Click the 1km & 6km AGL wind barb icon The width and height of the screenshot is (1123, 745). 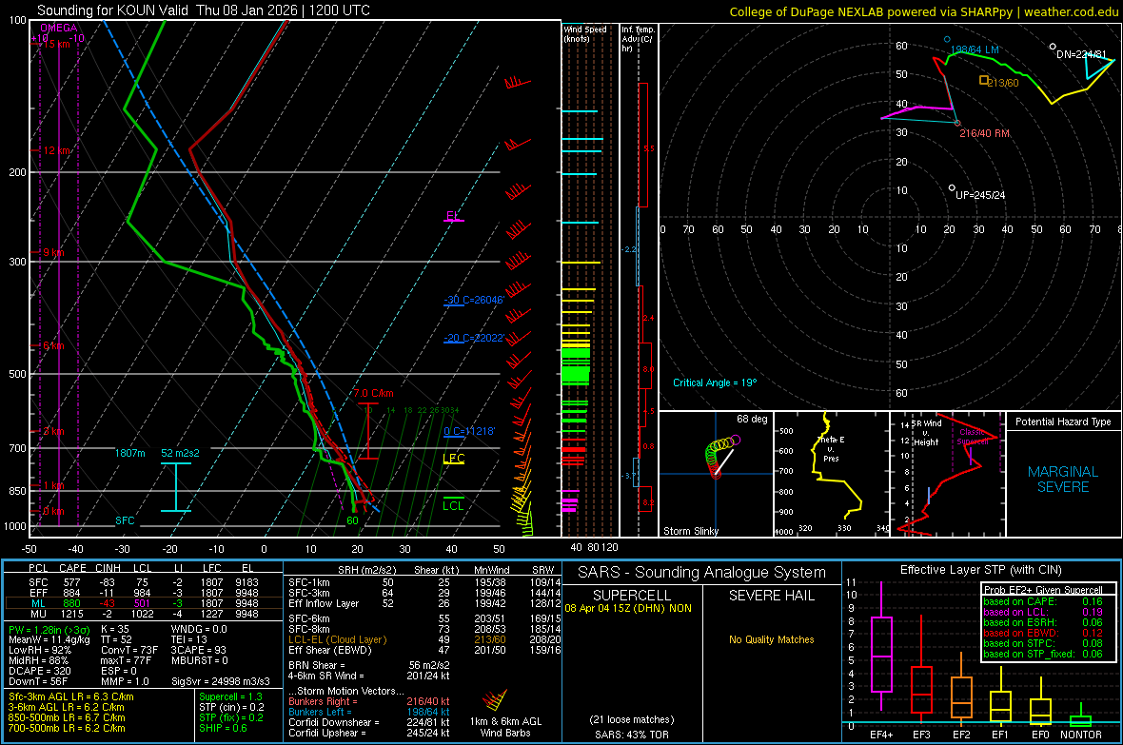click(496, 700)
